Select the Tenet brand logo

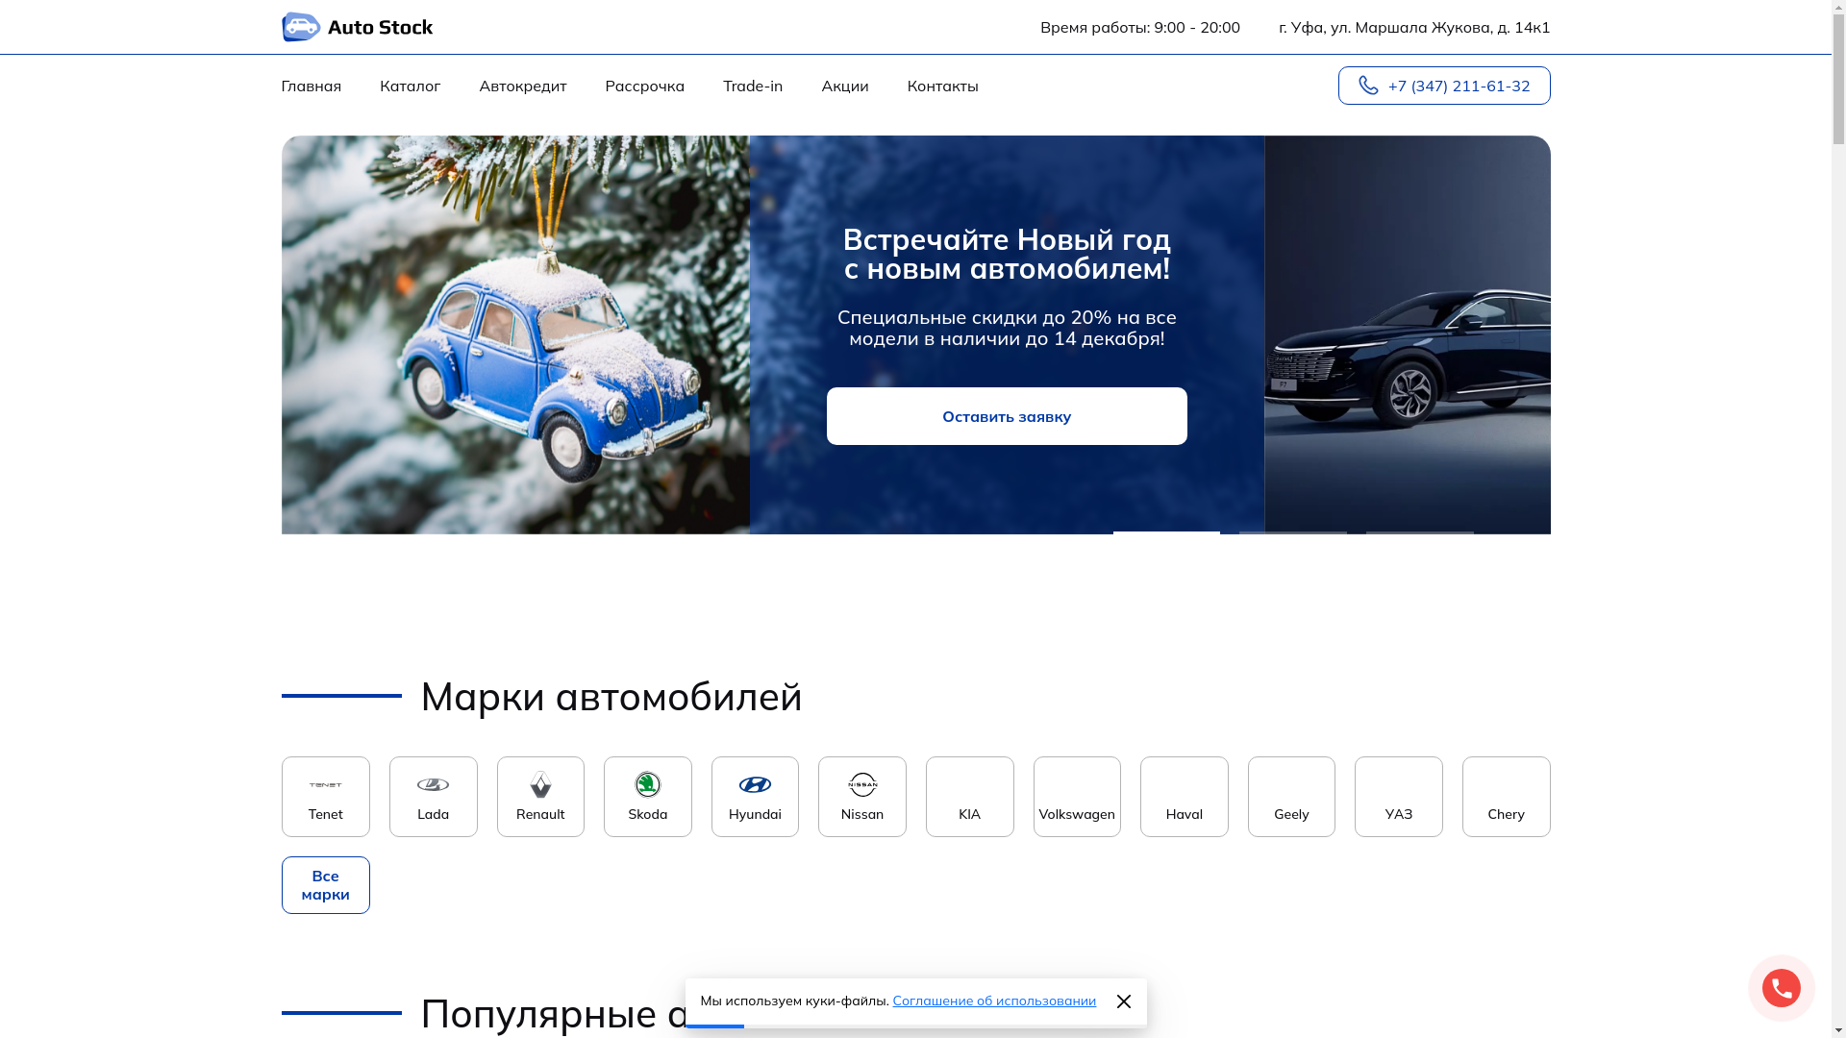325,785
